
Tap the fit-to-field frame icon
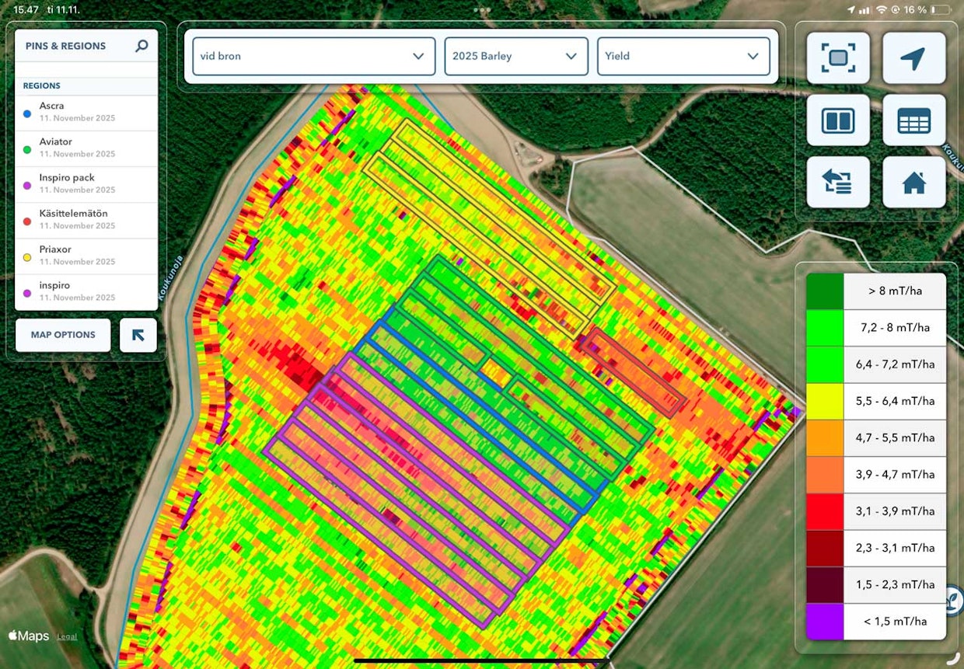838,58
